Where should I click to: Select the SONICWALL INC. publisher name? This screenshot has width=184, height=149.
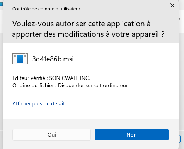[x=70, y=78]
